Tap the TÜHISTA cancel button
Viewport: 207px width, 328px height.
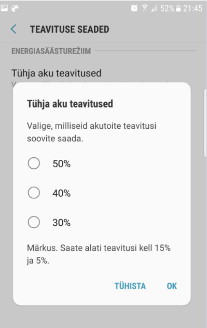tap(130, 286)
